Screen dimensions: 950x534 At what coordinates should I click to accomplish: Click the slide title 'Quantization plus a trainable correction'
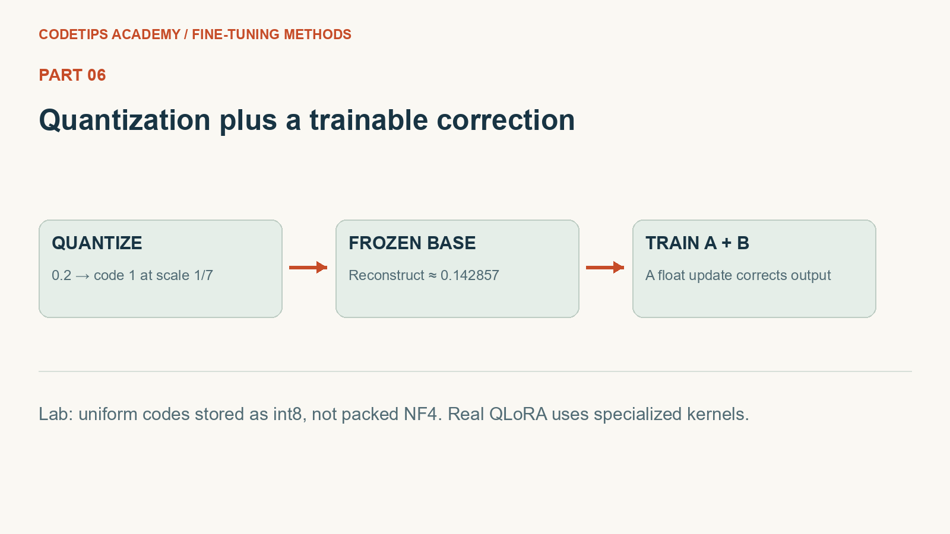click(307, 120)
